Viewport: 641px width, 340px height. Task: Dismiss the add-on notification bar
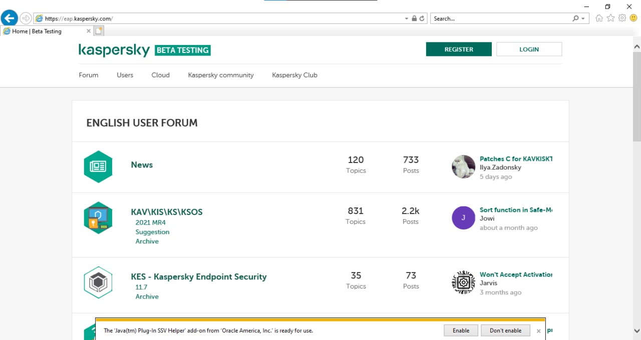click(x=539, y=331)
